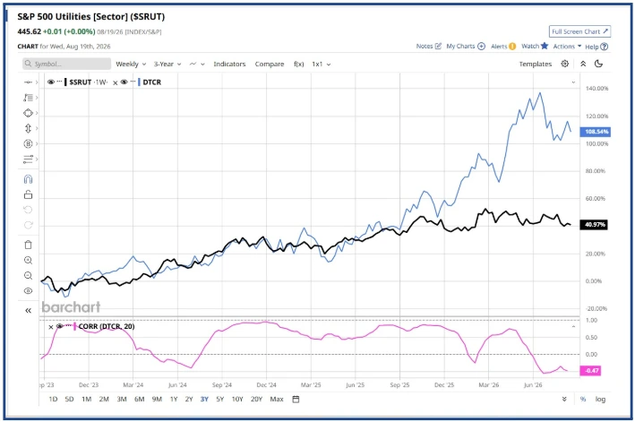Collapse the CORR pane with small caret
This screenshot has height=422, width=635.
coord(573,326)
